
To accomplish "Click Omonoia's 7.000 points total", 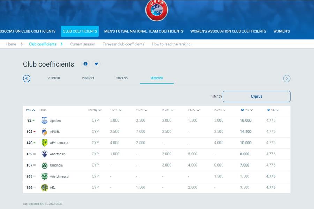I will [245, 165].
